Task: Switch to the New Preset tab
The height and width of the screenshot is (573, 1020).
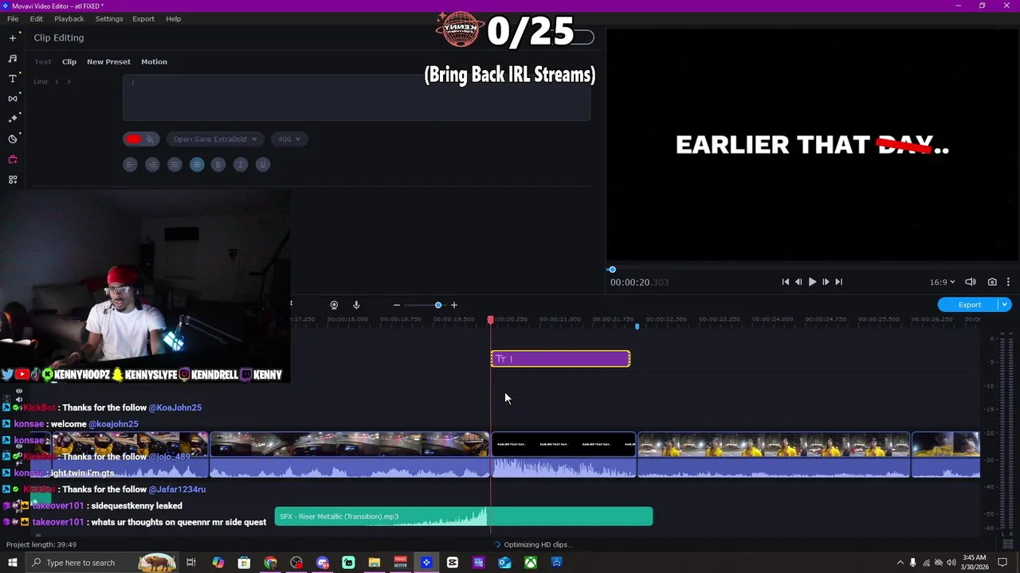Action: 108,61
